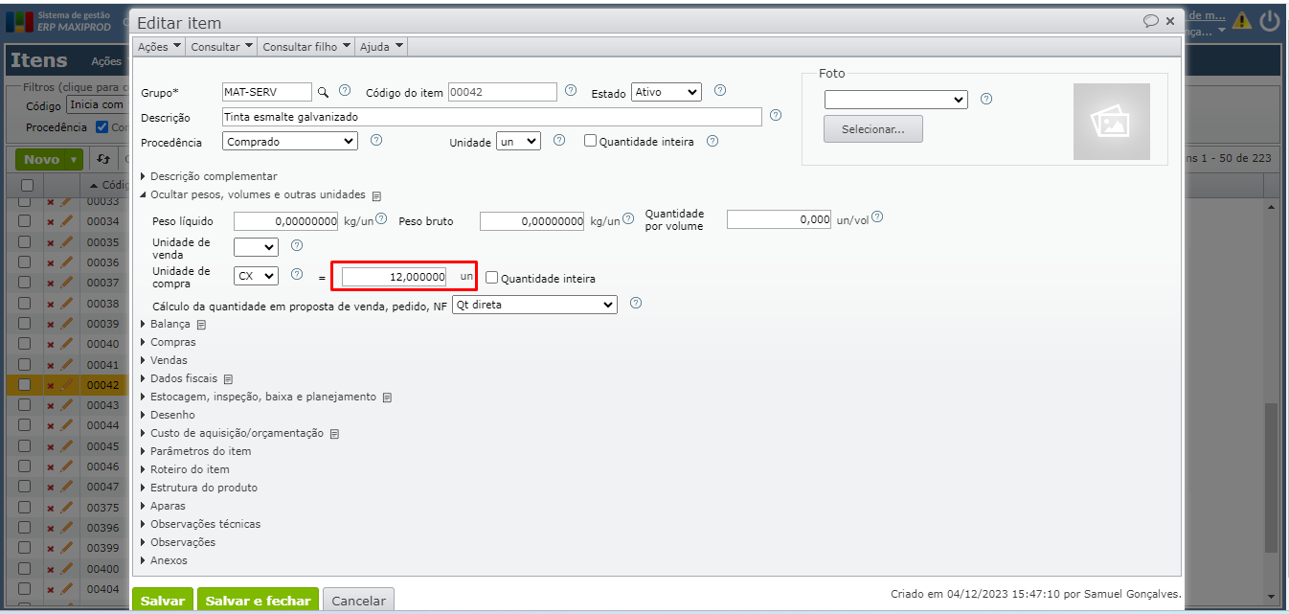Click note icon beside Custo de aquisição
This screenshot has height=614, width=1289.
click(334, 434)
